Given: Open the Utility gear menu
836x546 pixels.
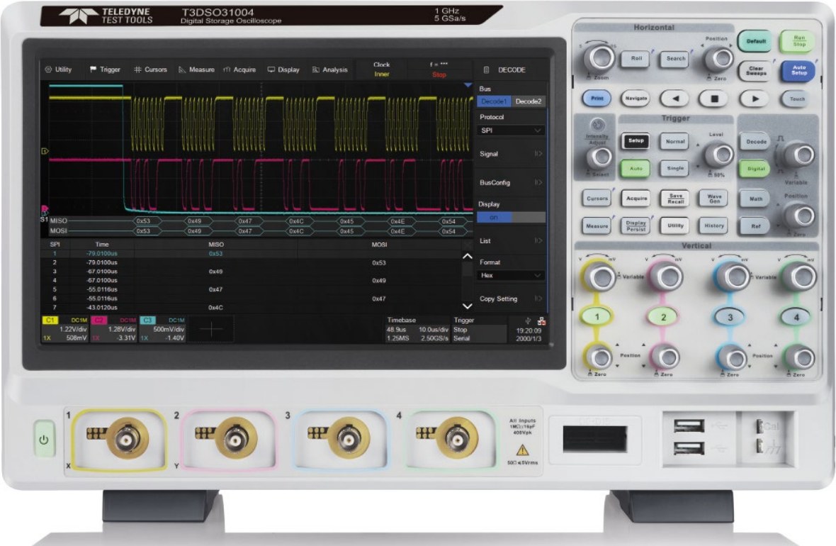Looking at the screenshot, I should [58, 69].
